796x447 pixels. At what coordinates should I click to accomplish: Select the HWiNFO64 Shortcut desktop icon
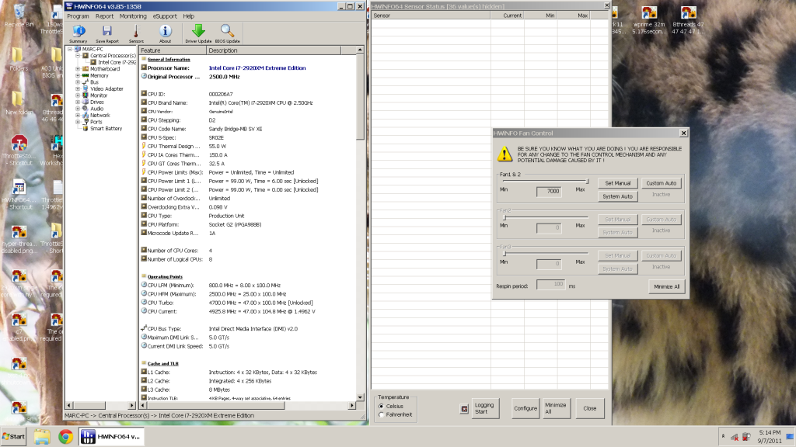coord(19,194)
